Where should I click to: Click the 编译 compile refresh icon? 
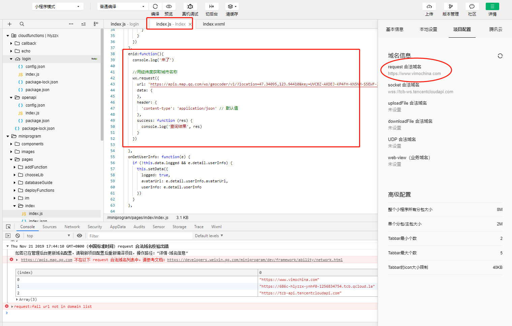point(155,6)
